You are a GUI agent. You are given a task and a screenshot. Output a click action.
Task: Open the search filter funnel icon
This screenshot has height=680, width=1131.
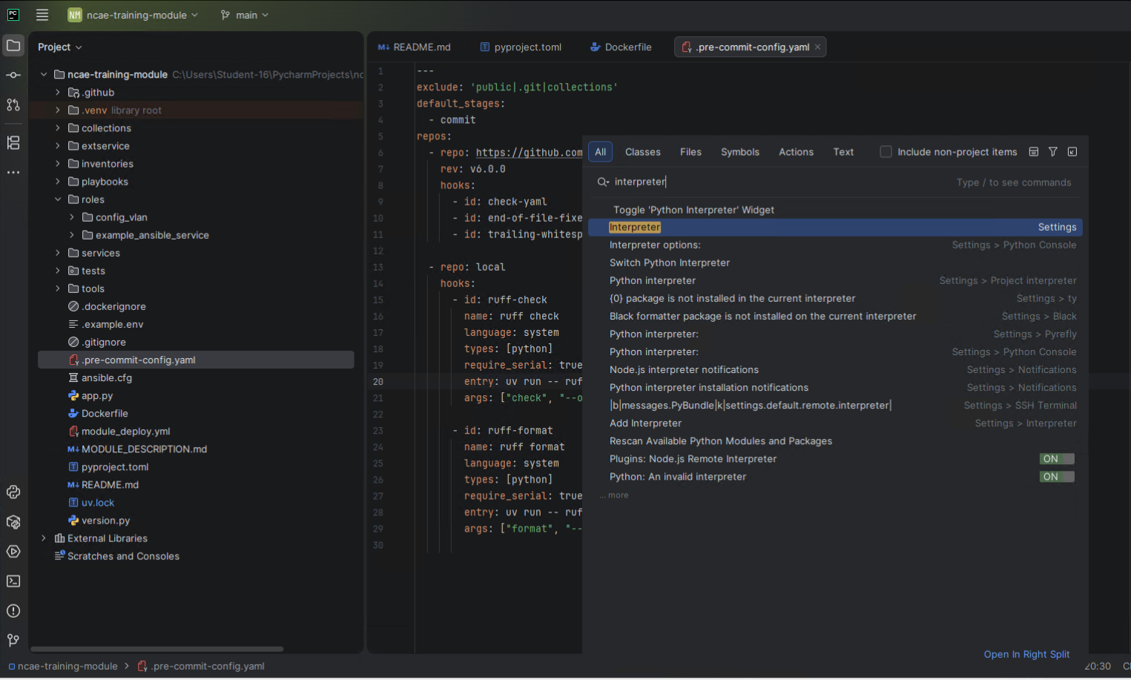click(1052, 152)
